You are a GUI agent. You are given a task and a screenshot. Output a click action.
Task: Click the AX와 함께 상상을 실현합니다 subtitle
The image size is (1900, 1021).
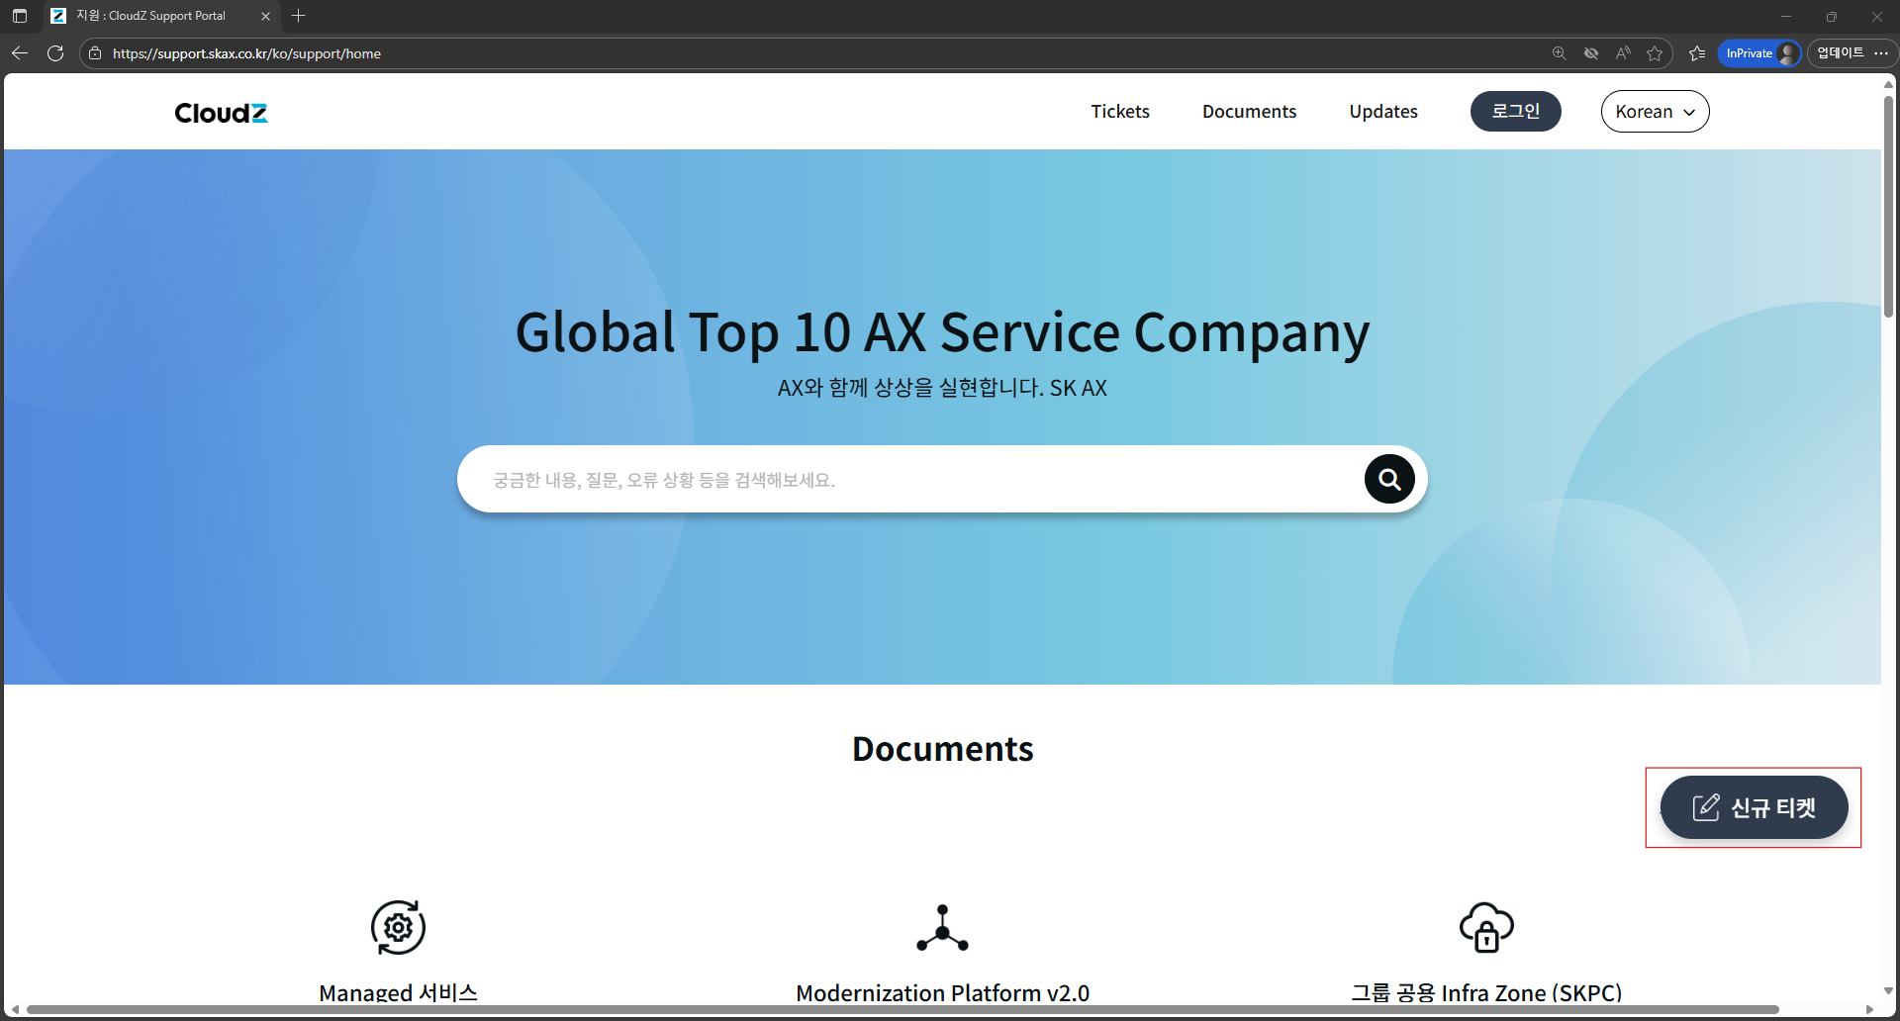942,388
